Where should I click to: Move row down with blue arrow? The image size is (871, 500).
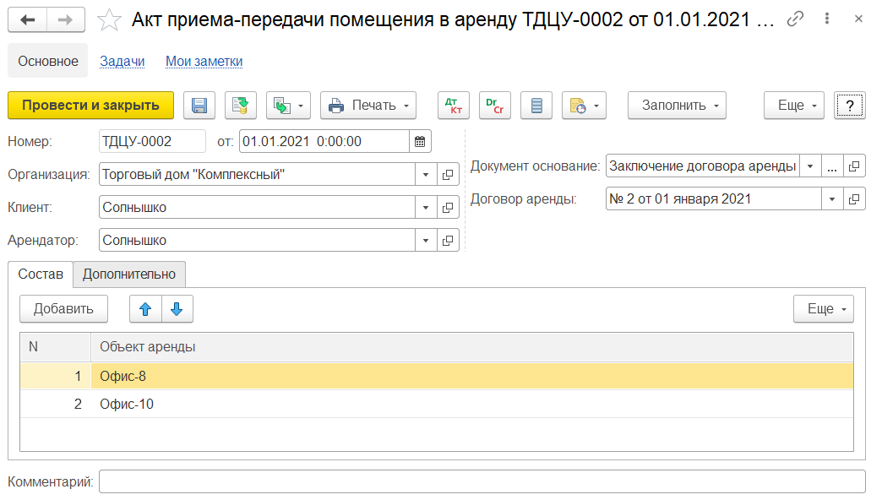[x=177, y=309]
